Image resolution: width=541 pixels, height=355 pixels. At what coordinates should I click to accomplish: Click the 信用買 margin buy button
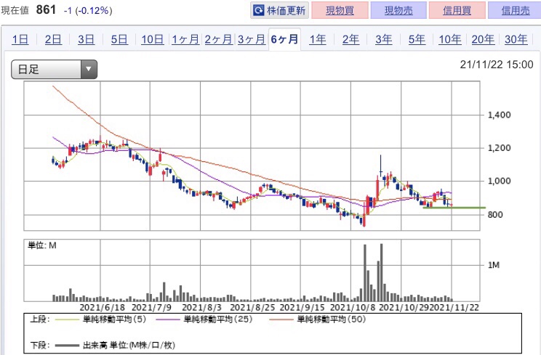point(457,10)
